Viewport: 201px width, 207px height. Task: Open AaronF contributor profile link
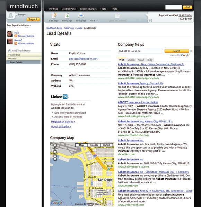18,40
